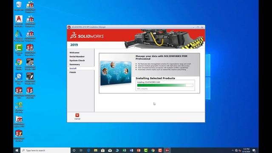This screenshot has width=272, height=153.
Task: Open Mail from the taskbar
Action: pos(110,150)
